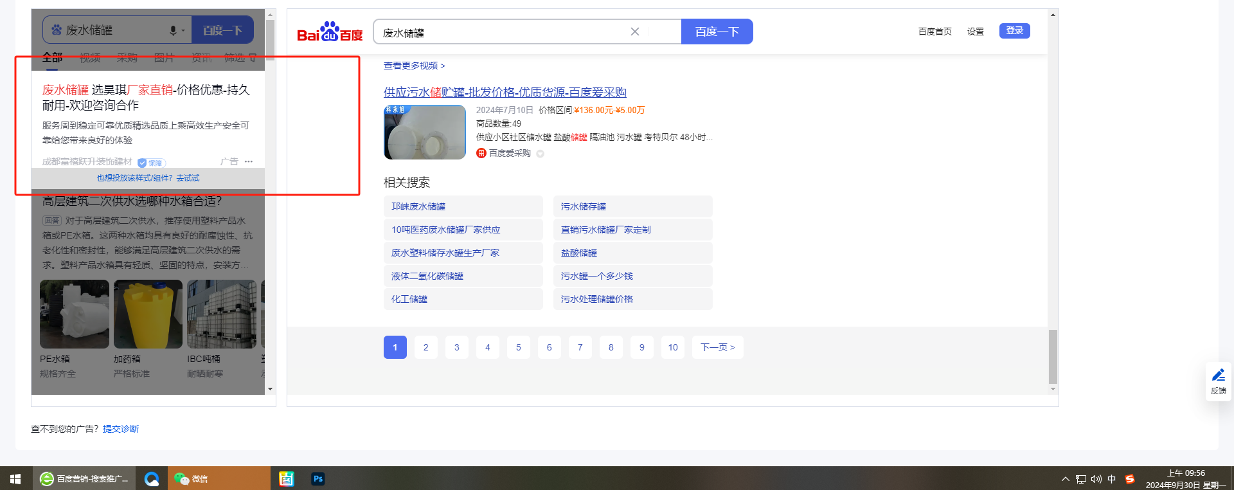Go to results page 2
Screen dimensions: 1234x490
426,347
